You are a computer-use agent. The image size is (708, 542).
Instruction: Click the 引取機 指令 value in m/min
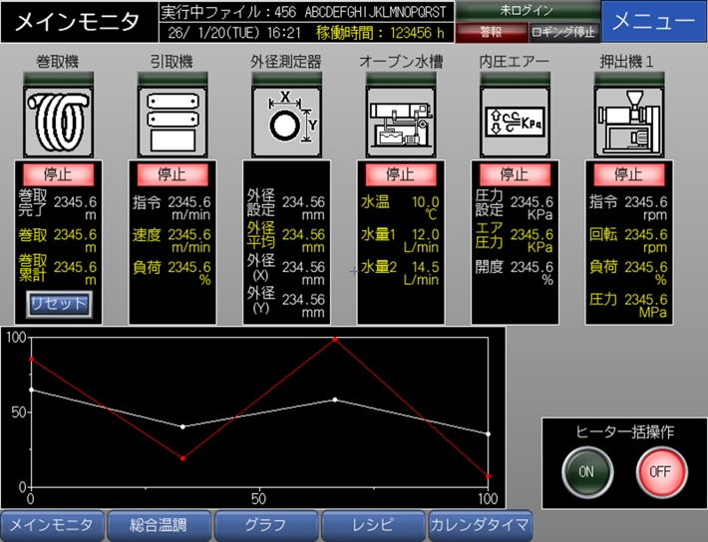[x=189, y=207]
